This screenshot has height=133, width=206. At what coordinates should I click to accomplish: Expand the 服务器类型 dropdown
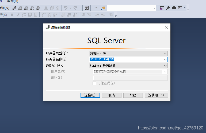[x=165, y=53]
